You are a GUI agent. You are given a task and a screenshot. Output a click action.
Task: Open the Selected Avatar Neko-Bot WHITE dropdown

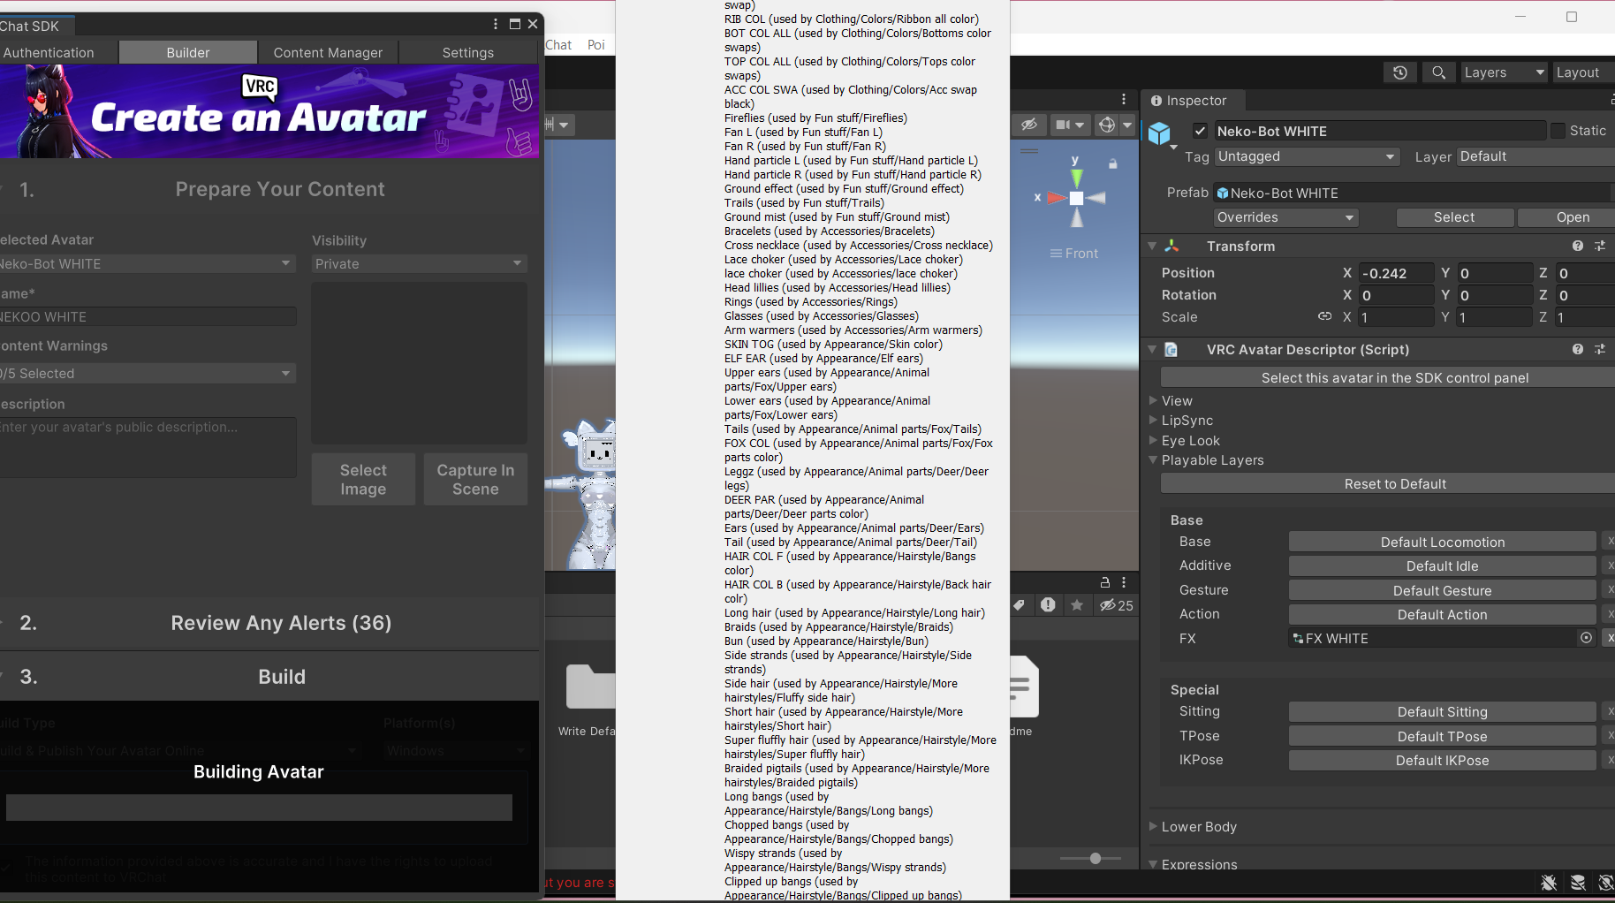147,263
